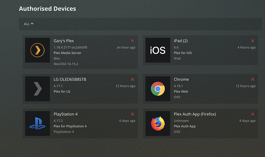Click the Authorised Devices heading
Image resolution: width=265 pixels, height=157 pixels.
pyautogui.click(x=47, y=8)
